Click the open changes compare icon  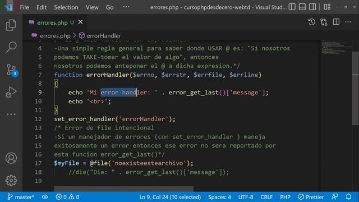324,22
